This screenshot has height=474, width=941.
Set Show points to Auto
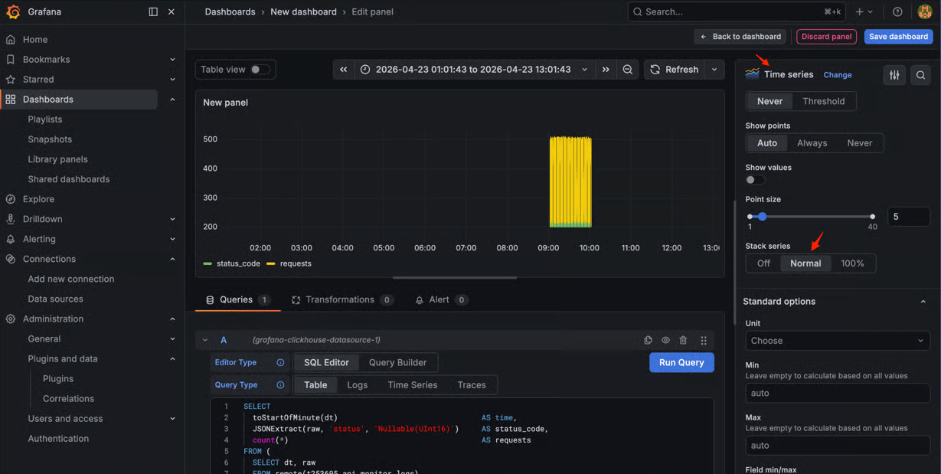point(766,143)
